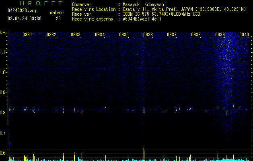
Task: Click antenna value A504HB(yagi 4el)
Action: tap(142, 19)
